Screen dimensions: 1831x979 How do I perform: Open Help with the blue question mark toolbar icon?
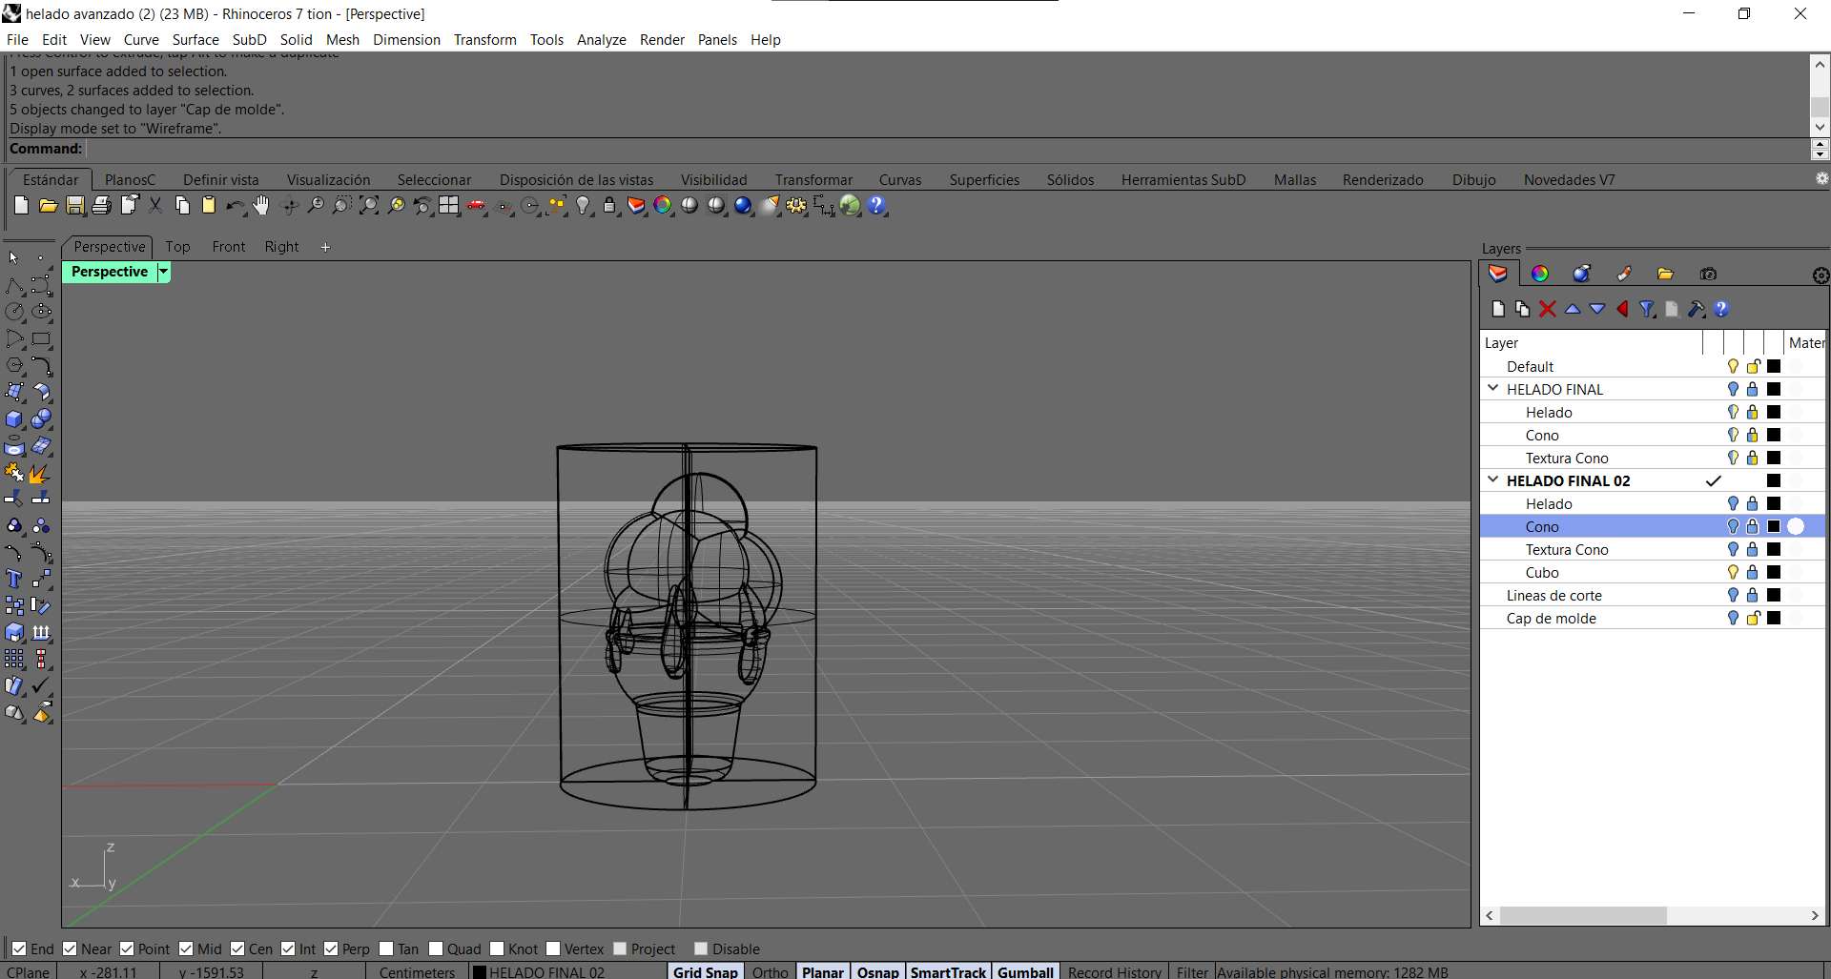(x=877, y=205)
